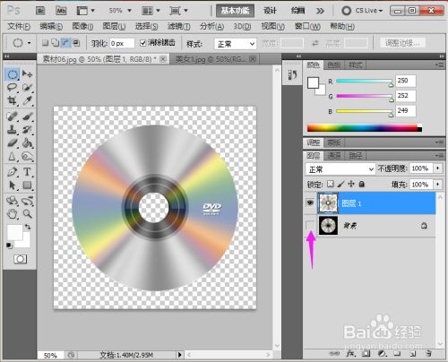Open the 文件 File menu
The height and width of the screenshot is (362, 448).
19,26
